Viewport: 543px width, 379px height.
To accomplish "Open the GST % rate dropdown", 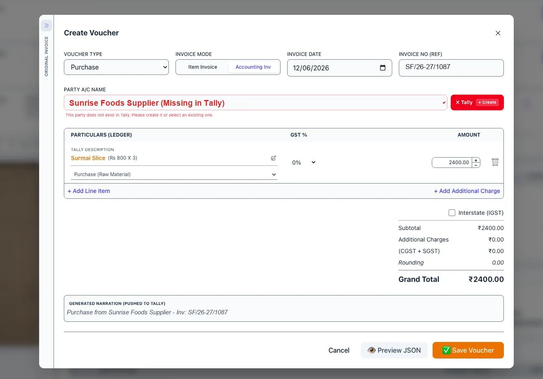I will pyautogui.click(x=304, y=163).
